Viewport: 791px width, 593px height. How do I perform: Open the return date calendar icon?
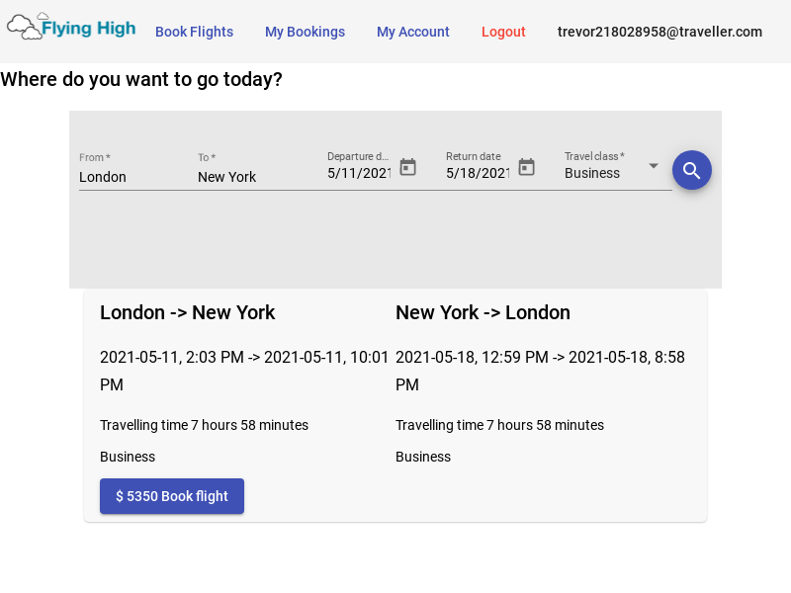coord(526,167)
